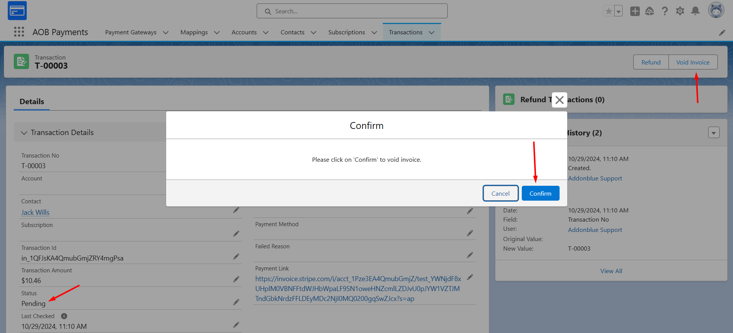Image resolution: width=733 pixels, height=333 pixels.
Task: Select the Accounts navigation tab
Action: [244, 32]
